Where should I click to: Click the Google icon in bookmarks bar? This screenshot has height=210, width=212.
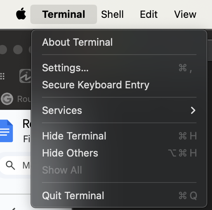pyautogui.click(x=7, y=99)
